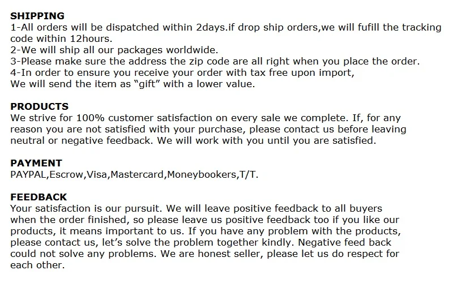
Task: Click 'Negative feed back' in feedback paragraph
Action: [x=345, y=243]
